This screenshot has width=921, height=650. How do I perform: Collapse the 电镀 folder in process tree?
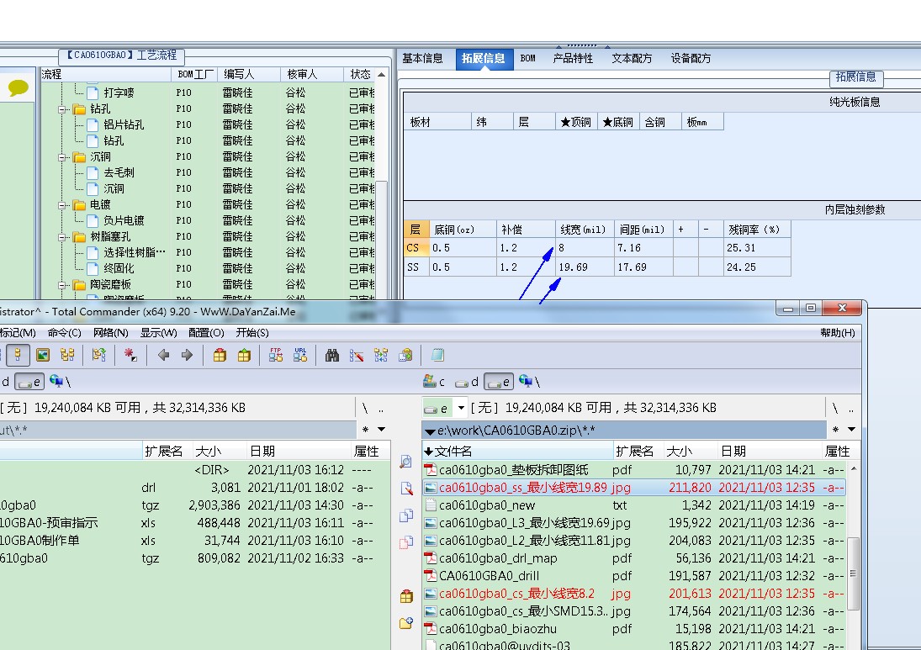[61, 205]
